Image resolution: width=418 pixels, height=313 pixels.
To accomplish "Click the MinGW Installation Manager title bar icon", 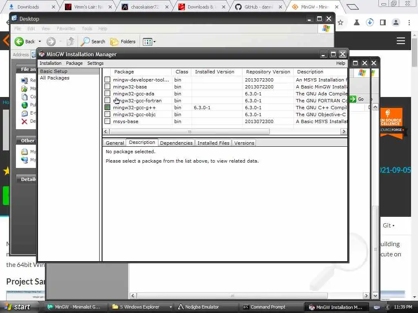I will [42, 54].
